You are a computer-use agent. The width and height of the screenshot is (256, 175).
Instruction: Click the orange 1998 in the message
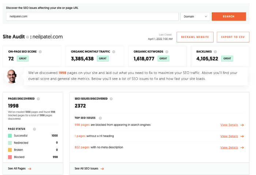[x=63, y=73]
